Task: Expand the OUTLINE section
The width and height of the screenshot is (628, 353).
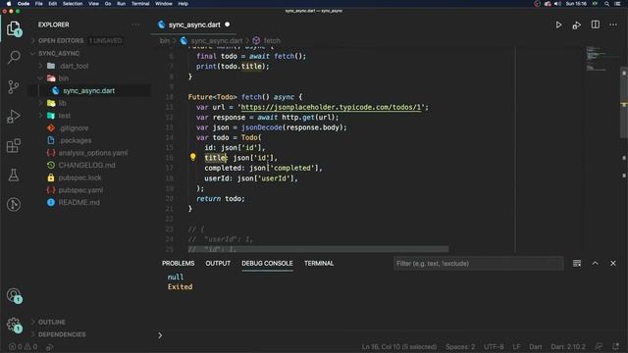Action: (52, 322)
